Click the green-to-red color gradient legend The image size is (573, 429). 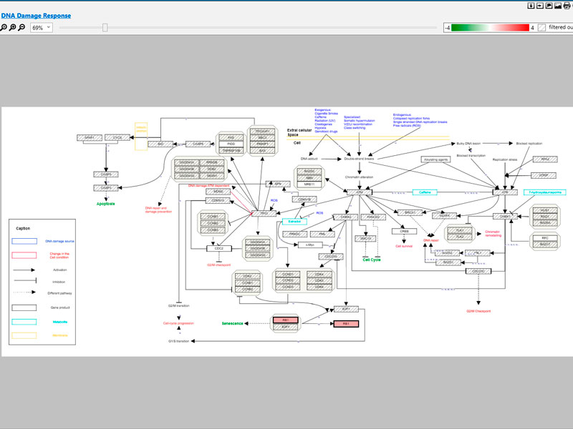[x=490, y=27]
